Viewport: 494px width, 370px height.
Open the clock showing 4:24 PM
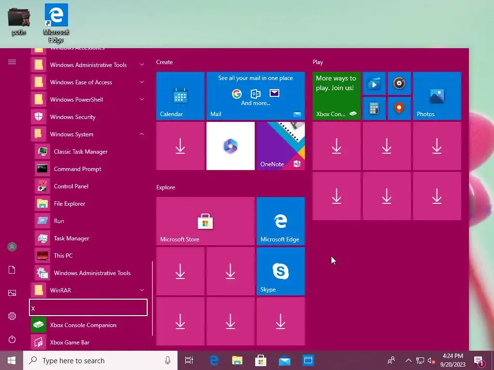(x=453, y=360)
